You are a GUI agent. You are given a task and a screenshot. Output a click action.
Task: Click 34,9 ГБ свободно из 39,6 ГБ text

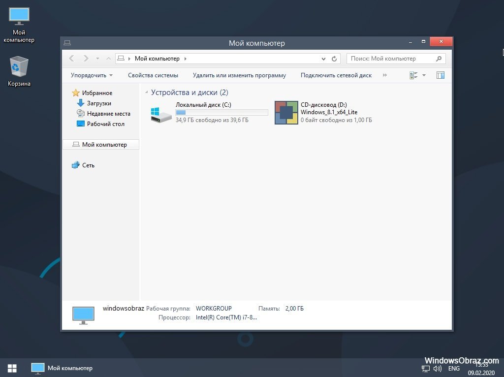click(x=212, y=120)
